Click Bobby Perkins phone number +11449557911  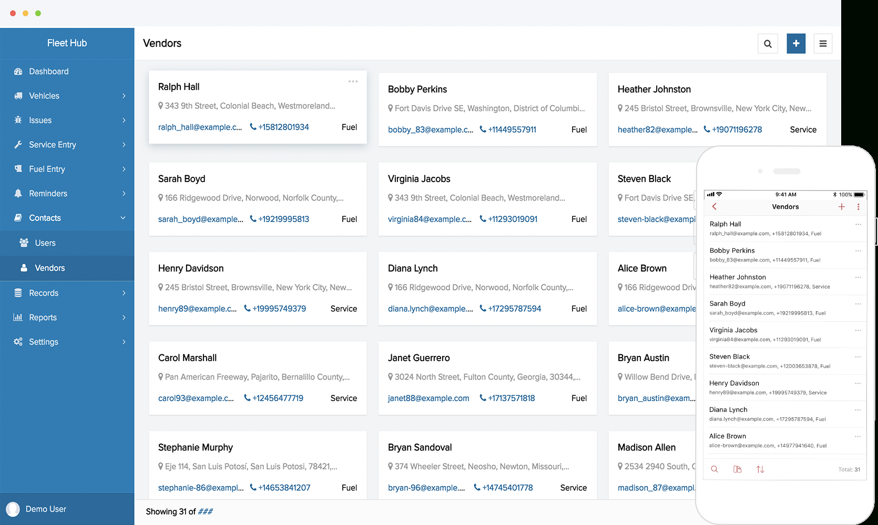click(x=512, y=130)
